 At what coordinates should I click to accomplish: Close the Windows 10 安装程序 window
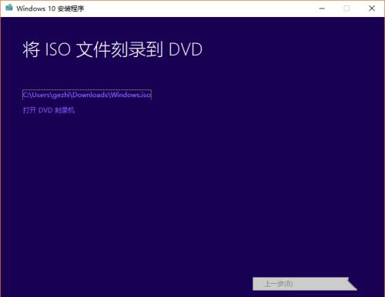click(372, 8)
